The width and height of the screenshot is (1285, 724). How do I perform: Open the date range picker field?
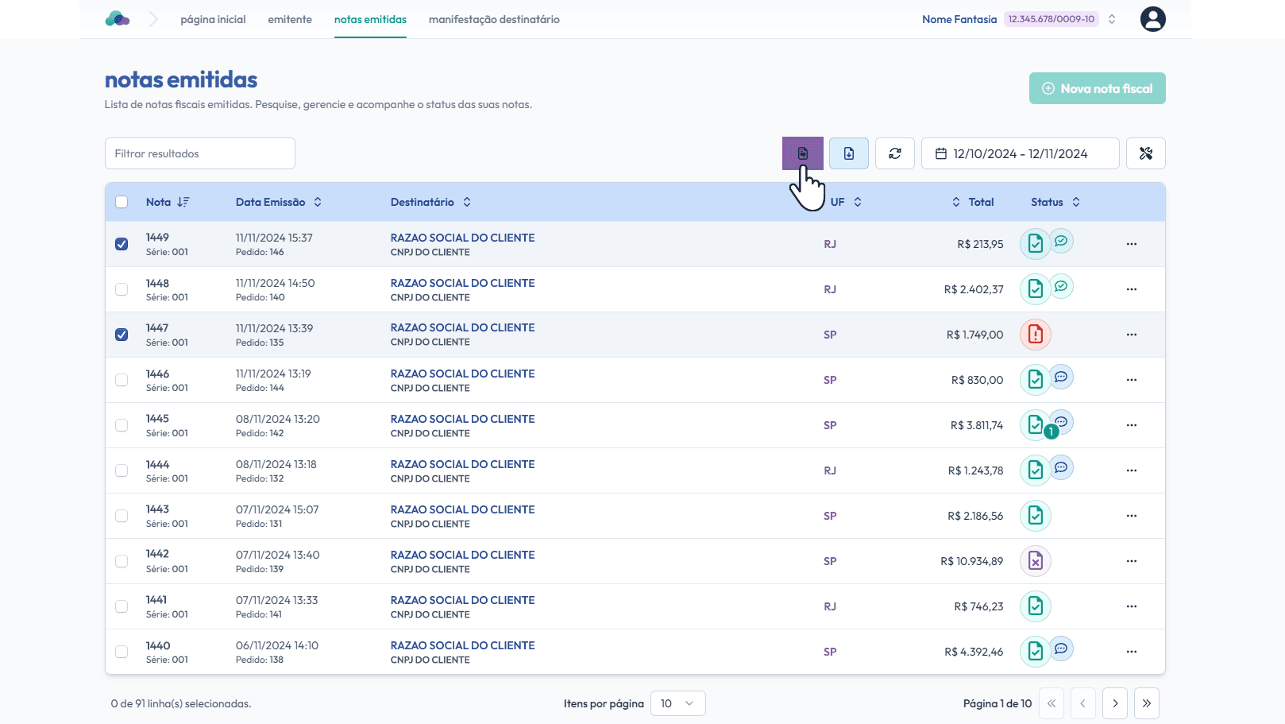point(1020,153)
